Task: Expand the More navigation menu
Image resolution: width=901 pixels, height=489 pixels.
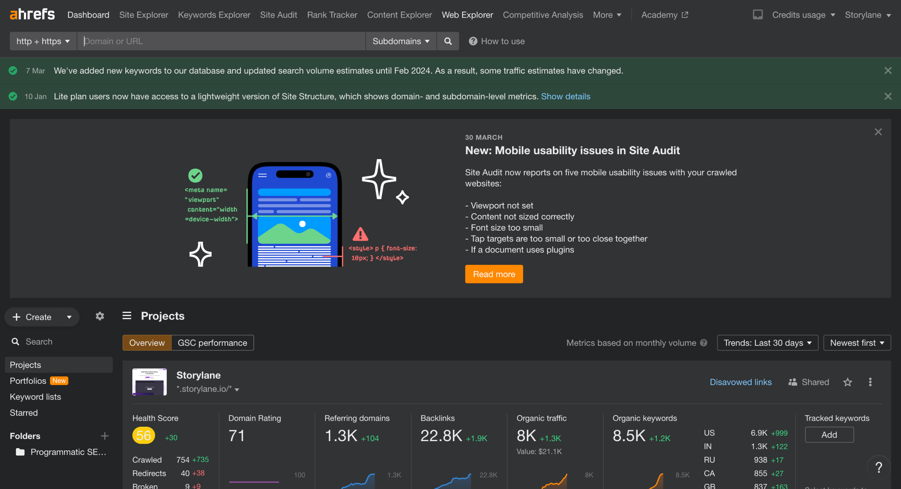Action: click(x=607, y=15)
